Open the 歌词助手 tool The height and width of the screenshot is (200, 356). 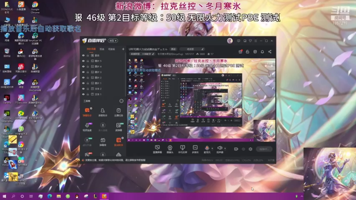click(118, 142)
